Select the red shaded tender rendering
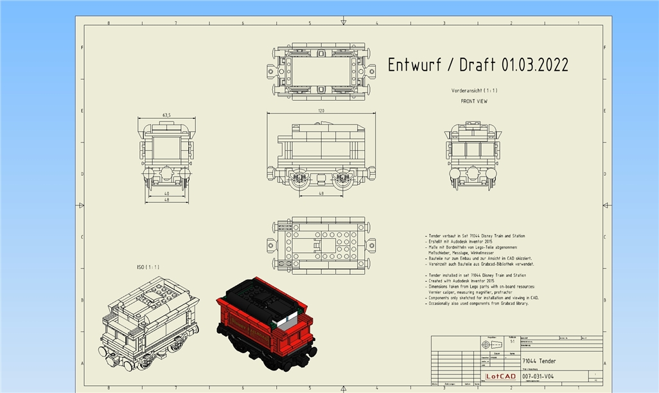This screenshot has width=659, height=393. [x=267, y=324]
